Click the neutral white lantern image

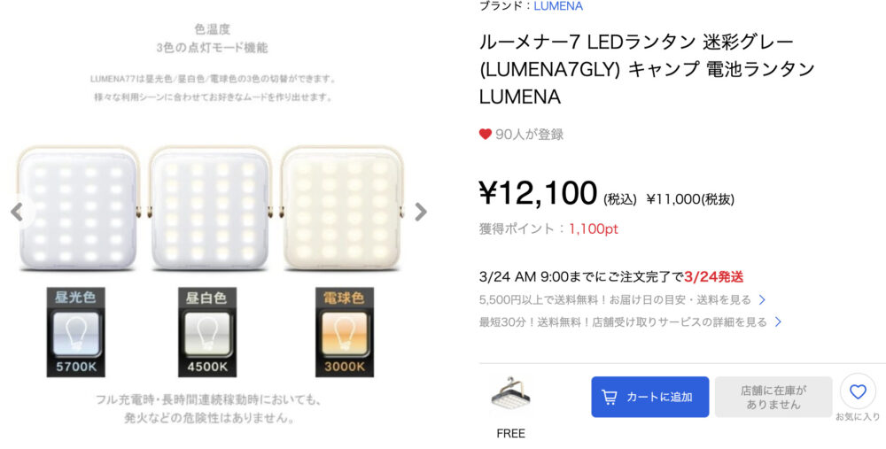click(210, 208)
